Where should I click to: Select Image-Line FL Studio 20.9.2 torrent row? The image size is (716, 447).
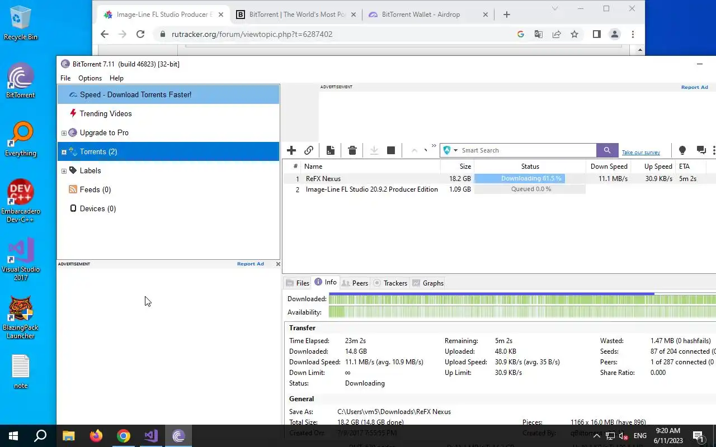[499, 189]
